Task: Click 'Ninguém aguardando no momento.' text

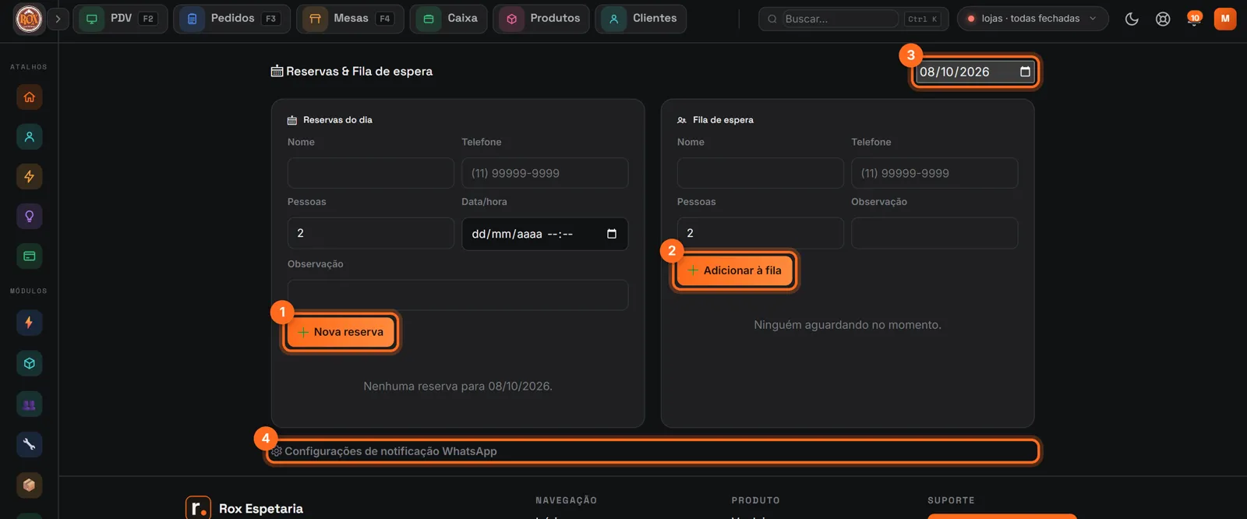Action: click(x=847, y=325)
